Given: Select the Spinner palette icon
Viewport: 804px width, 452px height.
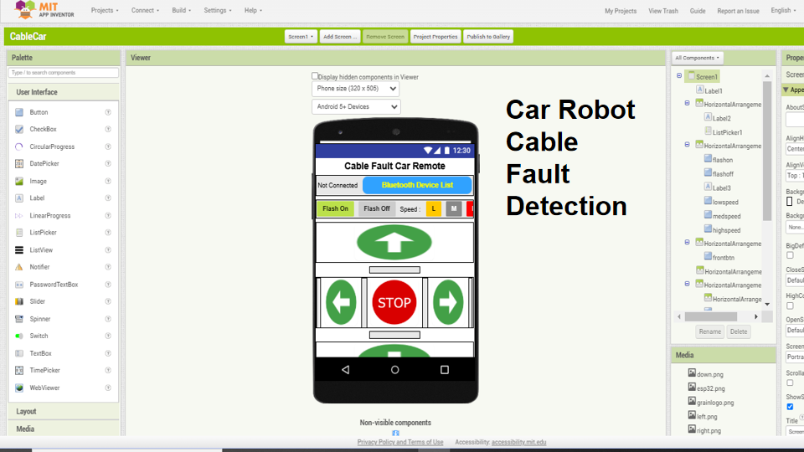Looking at the screenshot, I should coord(19,319).
